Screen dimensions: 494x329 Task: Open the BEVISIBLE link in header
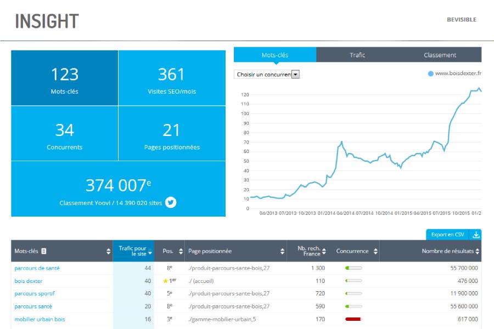coord(461,20)
